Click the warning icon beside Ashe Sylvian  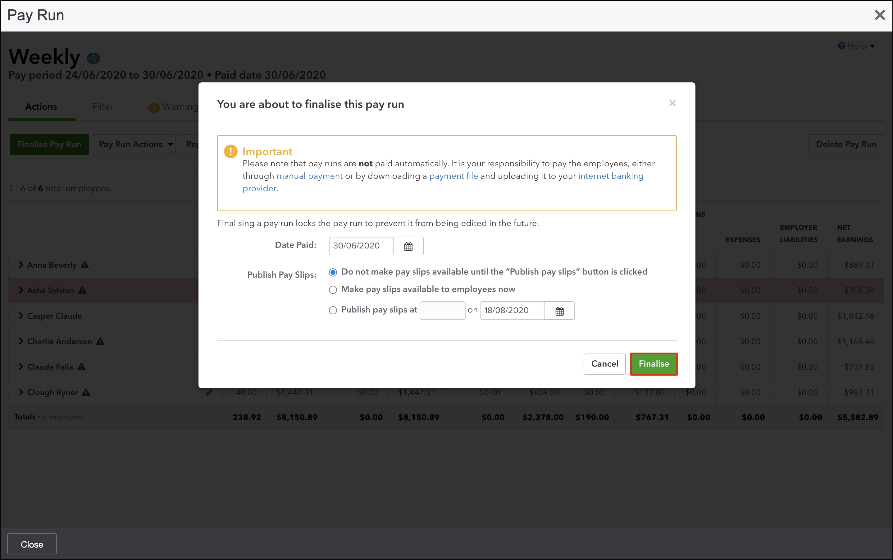(x=82, y=290)
